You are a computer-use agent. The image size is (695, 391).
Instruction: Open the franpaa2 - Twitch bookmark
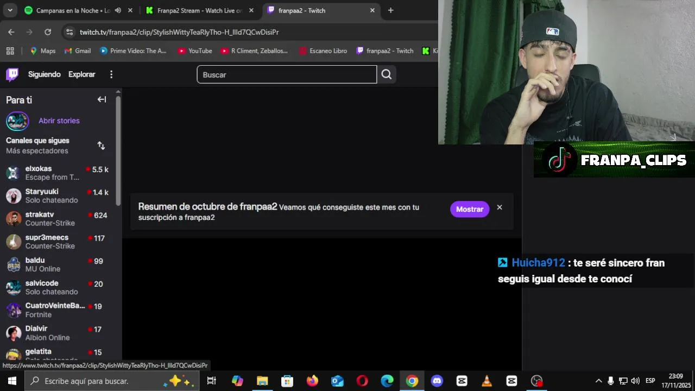click(x=385, y=51)
